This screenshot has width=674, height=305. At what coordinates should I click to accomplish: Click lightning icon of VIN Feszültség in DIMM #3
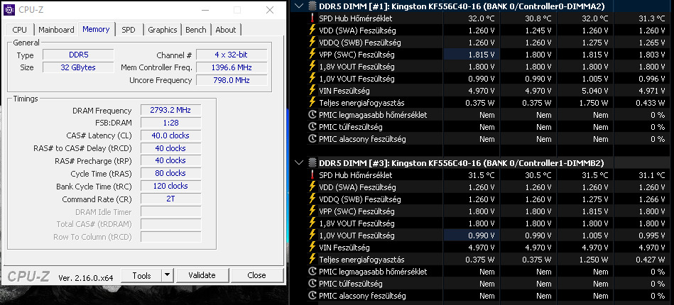pos(312,247)
